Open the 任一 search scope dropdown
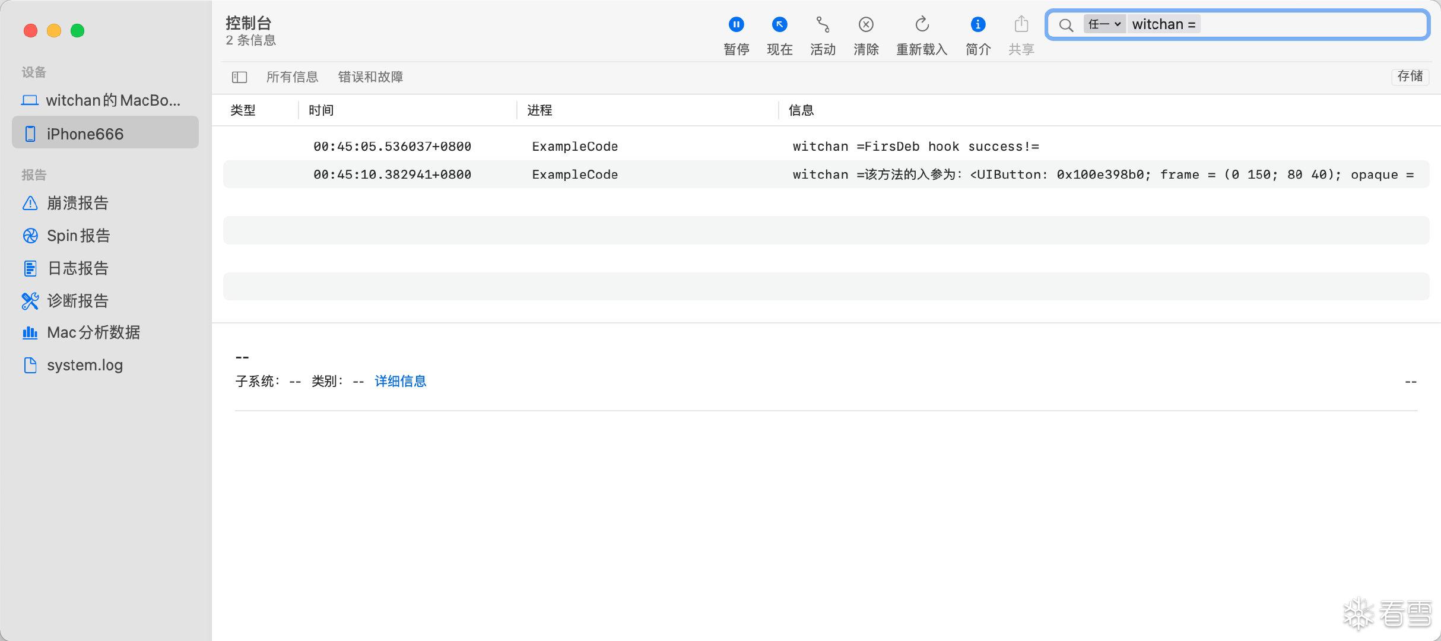This screenshot has width=1441, height=641. pyautogui.click(x=1104, y=24)
